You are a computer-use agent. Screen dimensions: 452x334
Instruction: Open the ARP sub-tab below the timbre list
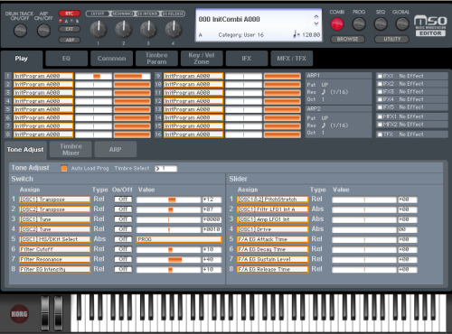[x=116, y=150]
